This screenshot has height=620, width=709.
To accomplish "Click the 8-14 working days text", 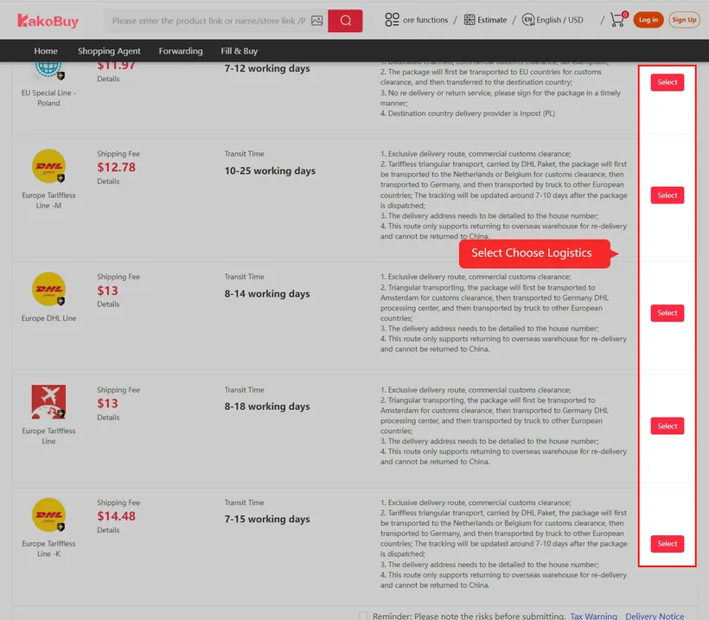I will (267, 294).
